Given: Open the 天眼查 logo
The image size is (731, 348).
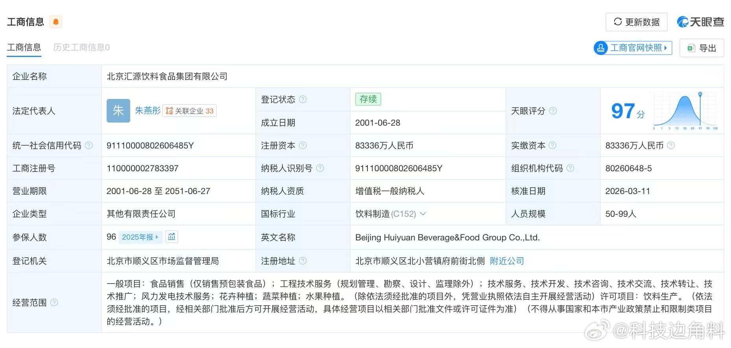Looking at the screenshot, I should pyautogui.click(x=700, y=22).
